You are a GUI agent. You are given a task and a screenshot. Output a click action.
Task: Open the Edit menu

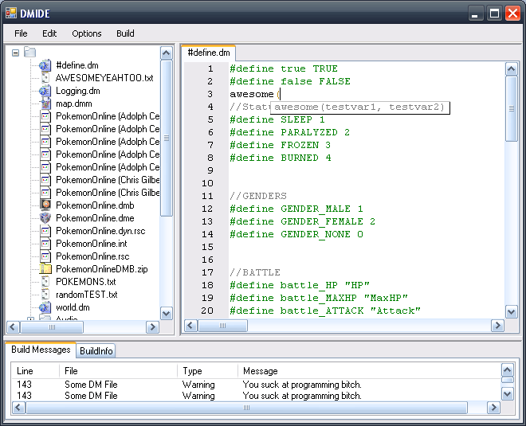click(x=49, y=33)
